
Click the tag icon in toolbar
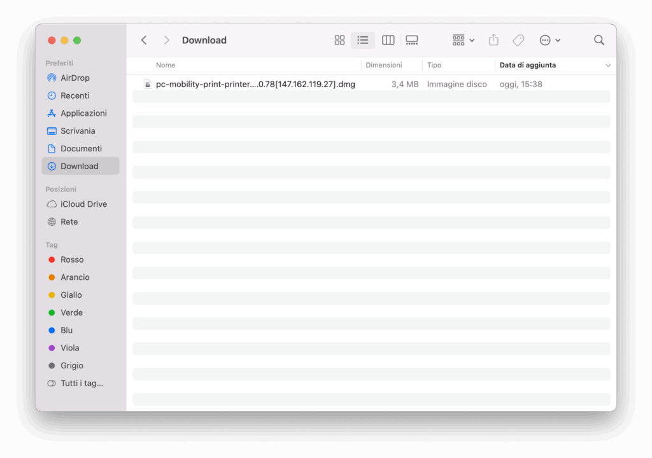click(x=518, y=40)
